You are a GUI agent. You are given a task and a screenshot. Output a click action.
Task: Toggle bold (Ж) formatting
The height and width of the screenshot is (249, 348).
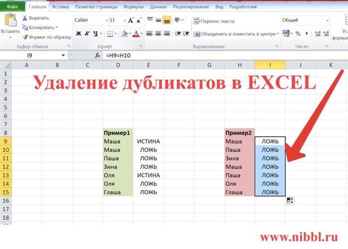coord(79,33)
